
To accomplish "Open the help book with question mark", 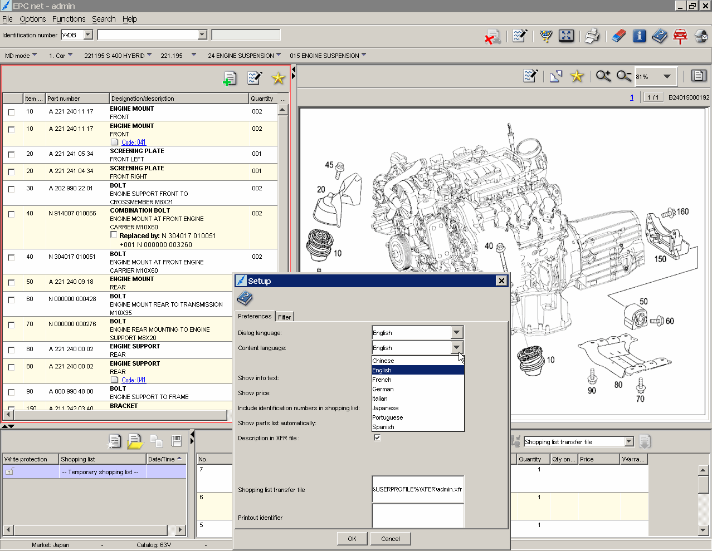I will 660,36.
